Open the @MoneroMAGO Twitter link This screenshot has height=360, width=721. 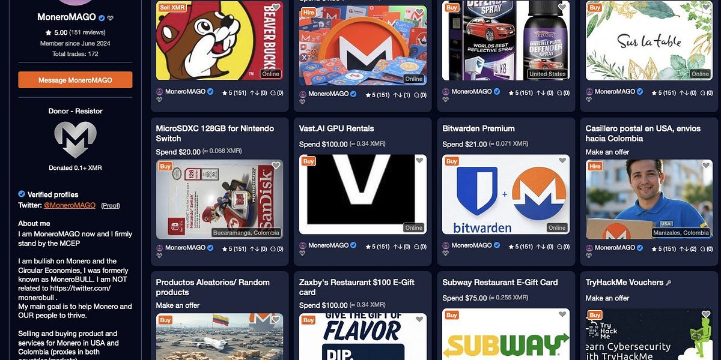(x=70, y=205)
